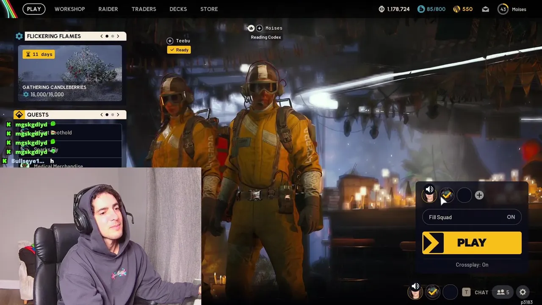The width and height of the screenshot is (542, 305).
Task: Click Teebu's Ready status badge
Action: 179,50
